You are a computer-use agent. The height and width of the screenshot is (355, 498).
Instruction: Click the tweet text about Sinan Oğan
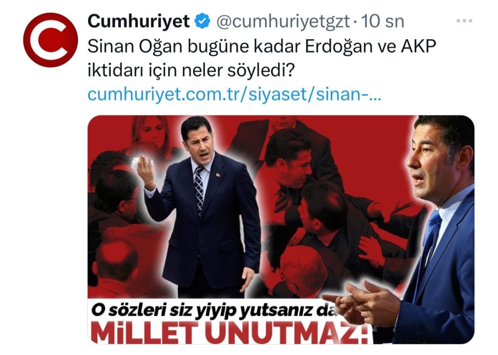[262, 58]
